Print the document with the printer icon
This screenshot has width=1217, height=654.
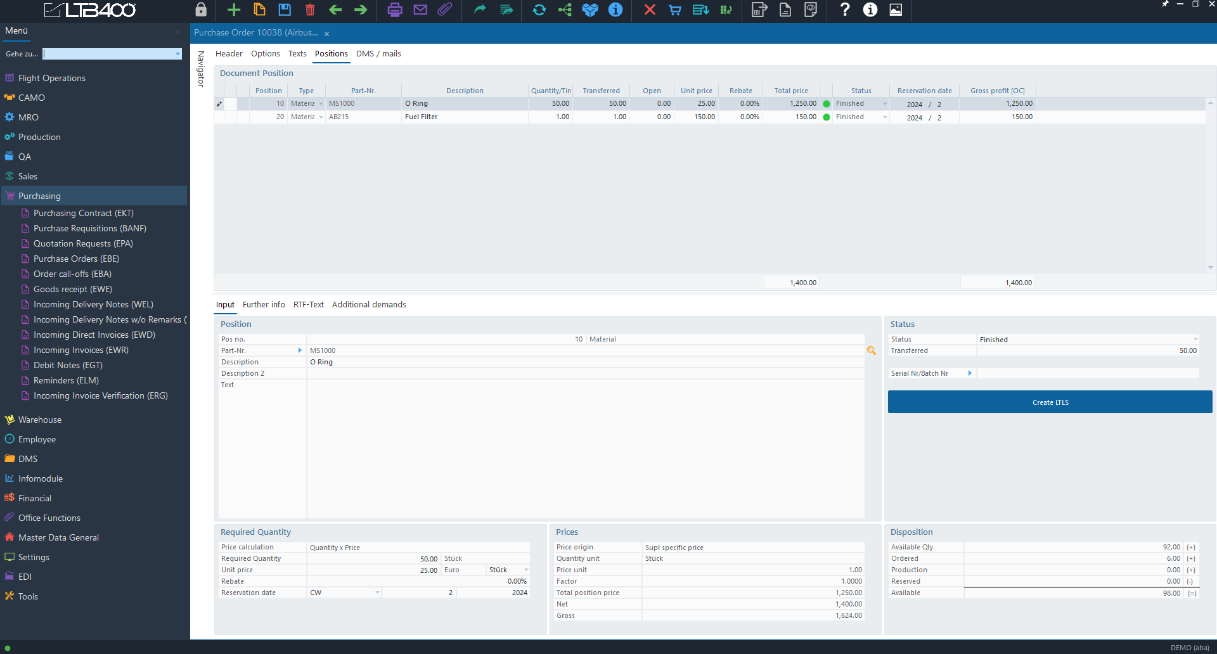pos(395,10)
